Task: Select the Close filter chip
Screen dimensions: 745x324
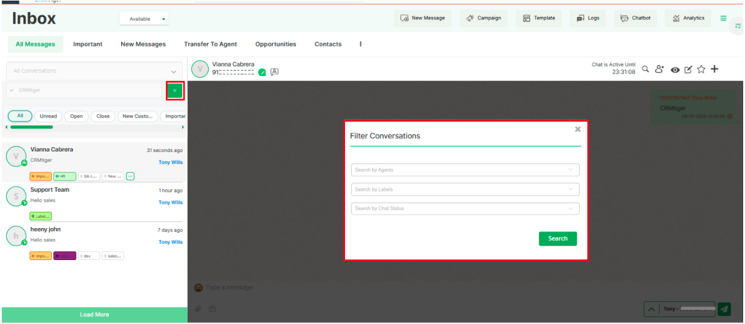Action: click(103, 116)
